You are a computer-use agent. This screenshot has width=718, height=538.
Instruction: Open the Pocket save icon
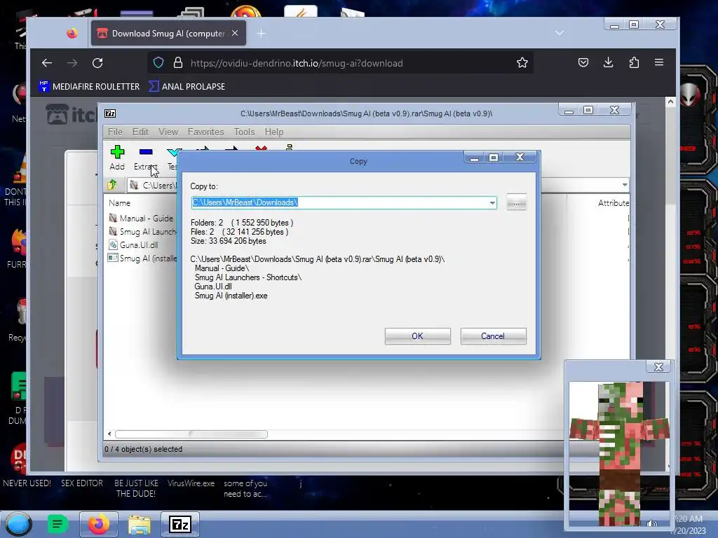(583, 62)
